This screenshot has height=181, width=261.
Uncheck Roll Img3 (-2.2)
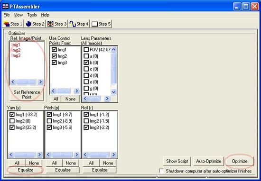pyautogui.click(x=86, y=127)
